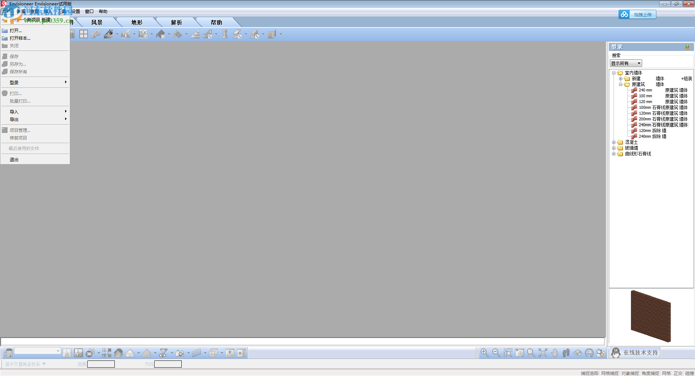Select the 120mm 拆除 墙 item
This screenshot has height=376, width=695.
(649, 131)
